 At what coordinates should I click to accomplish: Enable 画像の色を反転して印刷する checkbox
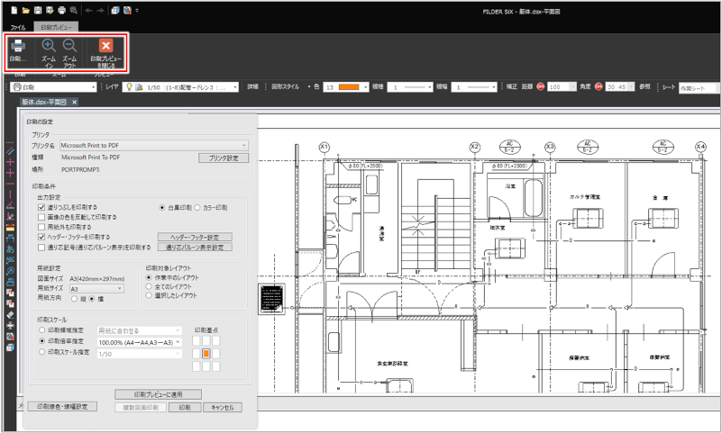coord(42,217)
